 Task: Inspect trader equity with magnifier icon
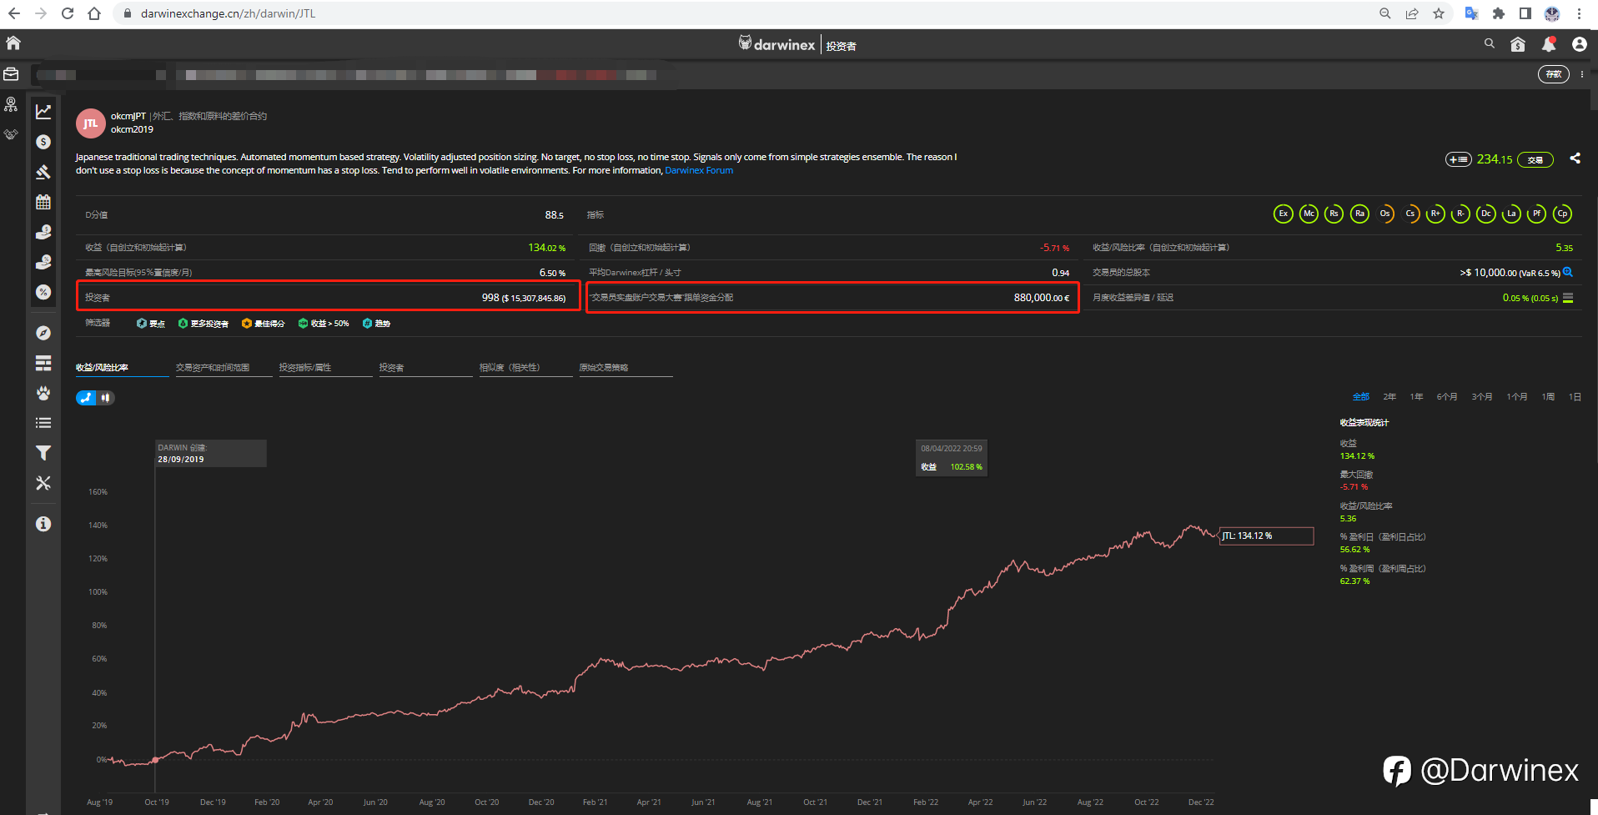pos(1568,272)
